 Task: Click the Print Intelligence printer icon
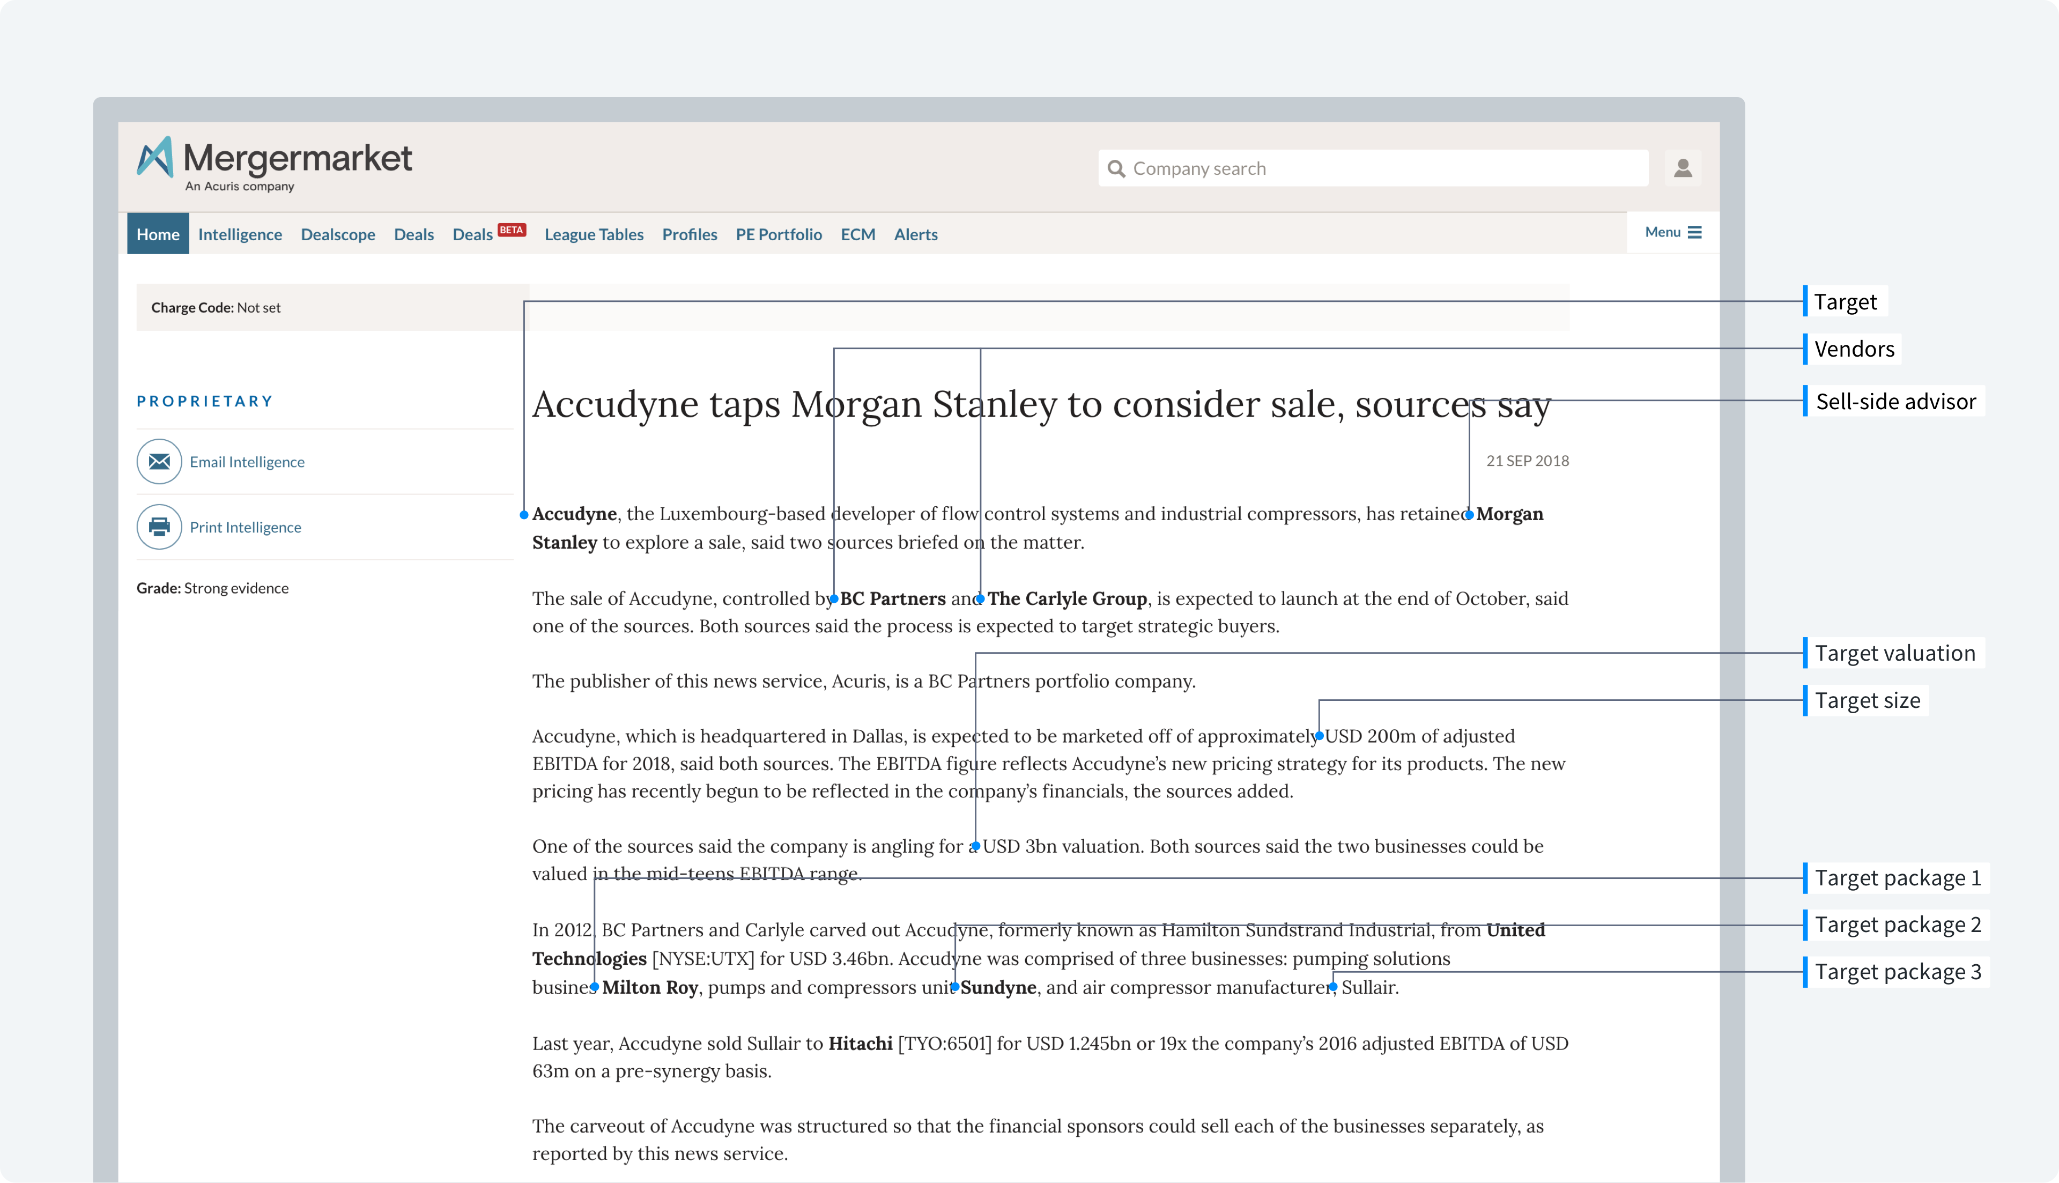coord(159,527)
